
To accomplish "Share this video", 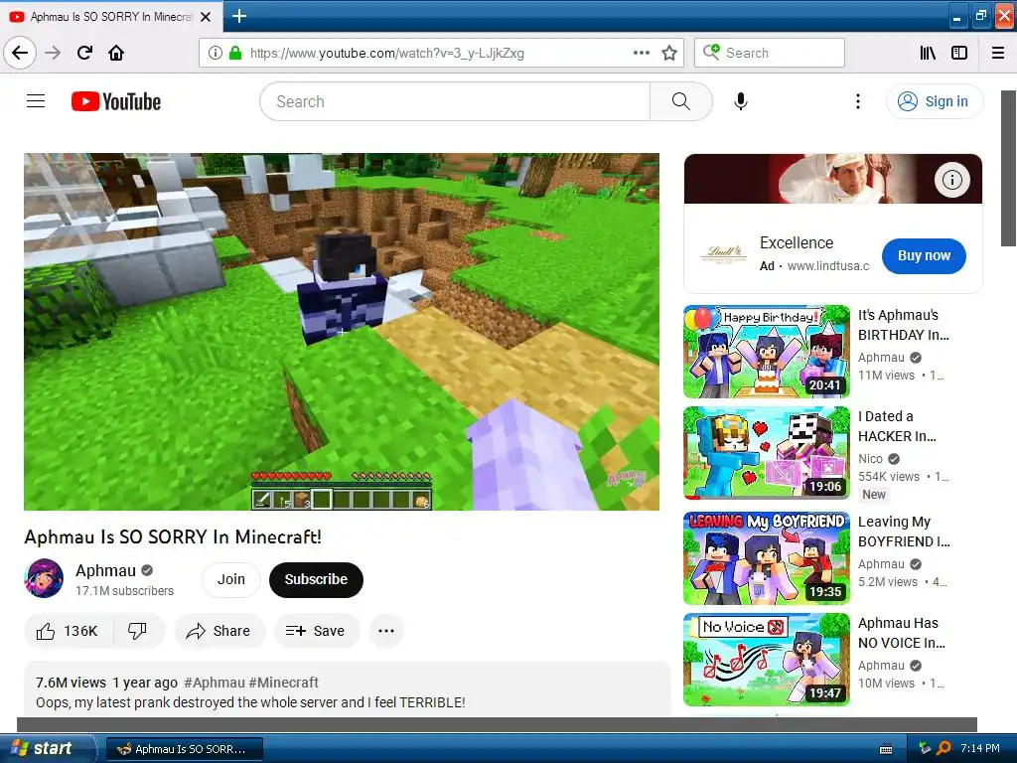I will 218,631.
